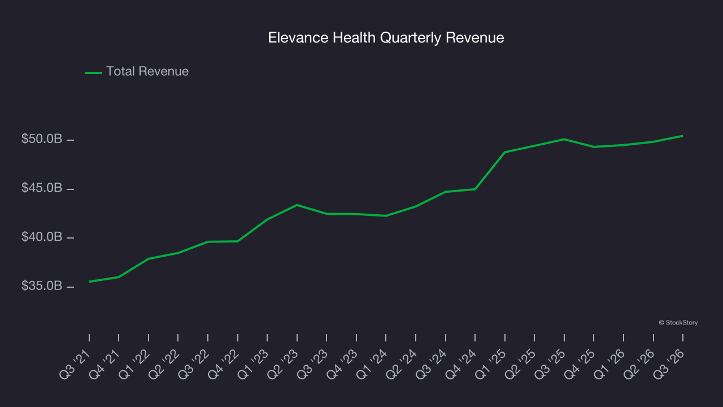Click the chart title Elevance Health Quarterly Revenue
723x407 pixels.
[x=386, y=38]
